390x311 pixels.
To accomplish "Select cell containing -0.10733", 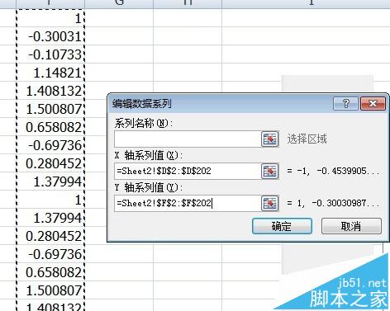I will pyautogui.click(x=50, y=54).
